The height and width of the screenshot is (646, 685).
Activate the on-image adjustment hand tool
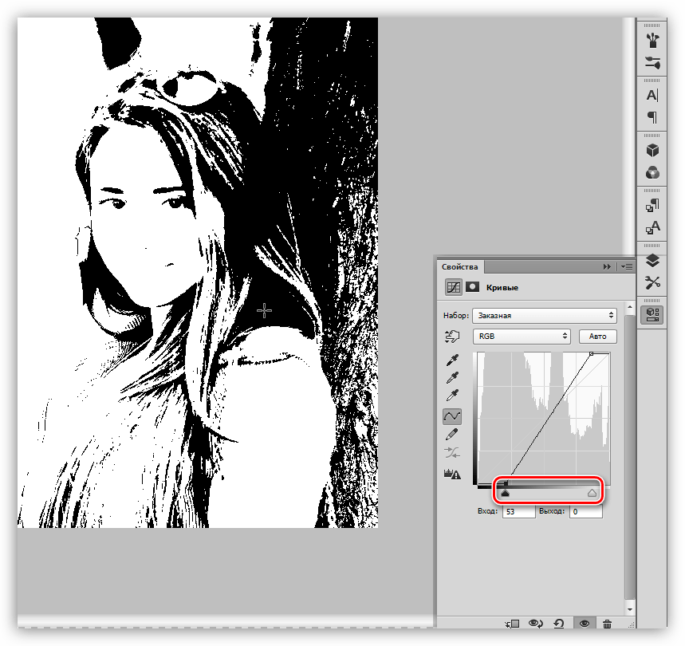tap(452, 337)
